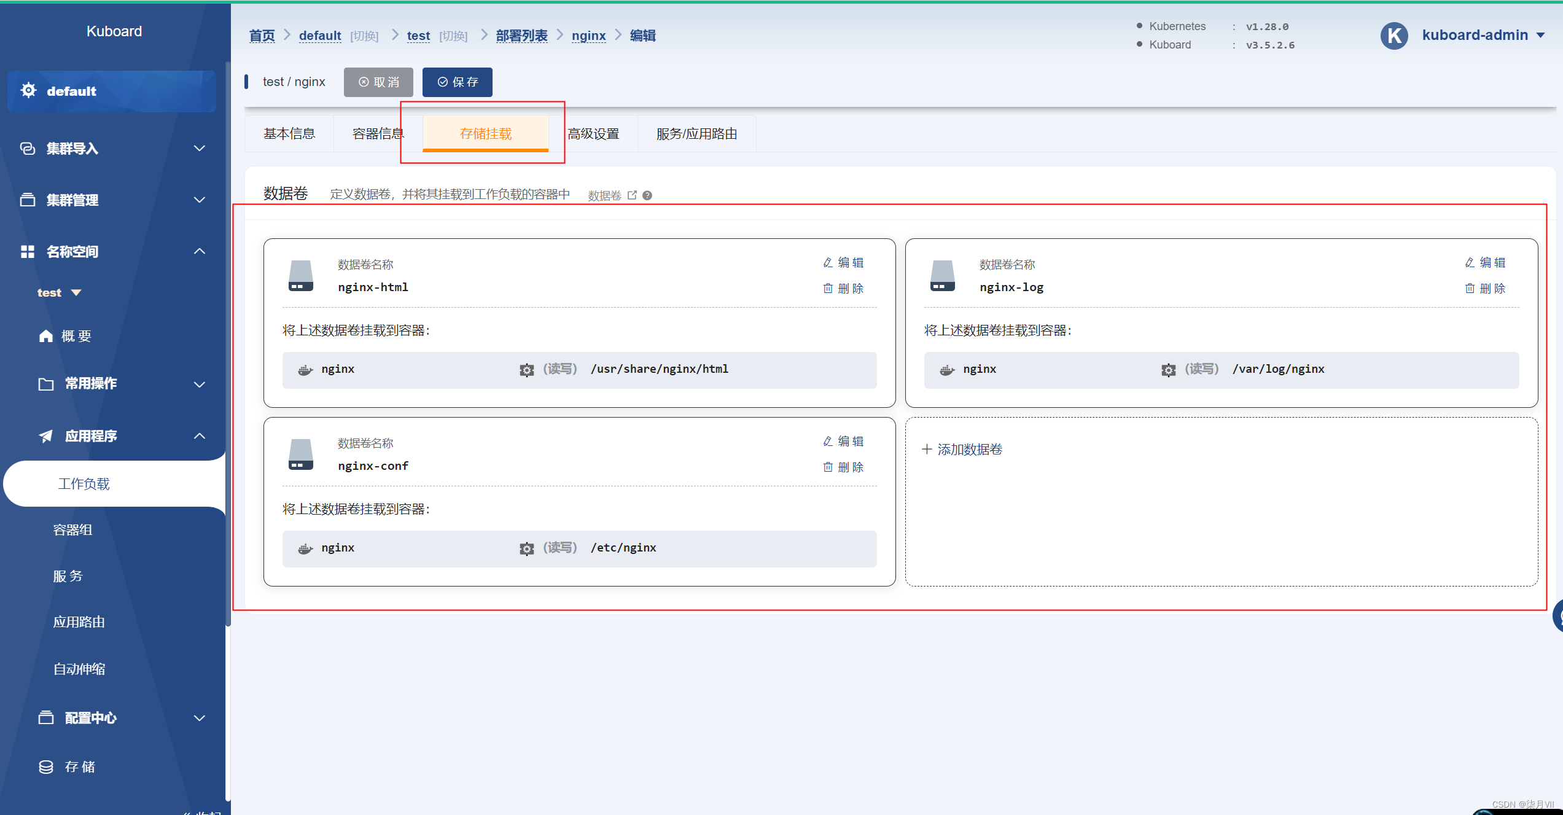Open the kuboard-admin user menu dropdown
1563x815 pixels.
pyautogui.click(x=1482, y=36)
